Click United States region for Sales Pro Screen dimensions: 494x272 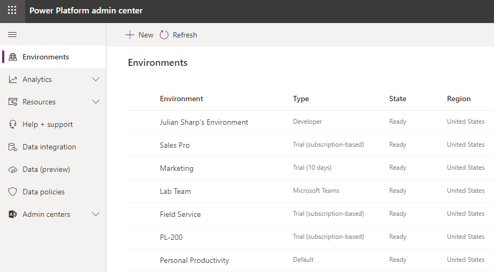(x=466, y=145)
